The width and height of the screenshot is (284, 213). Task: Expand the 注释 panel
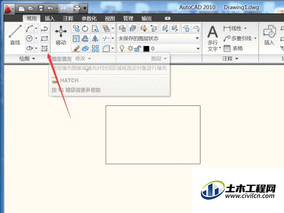pos(230,58)
